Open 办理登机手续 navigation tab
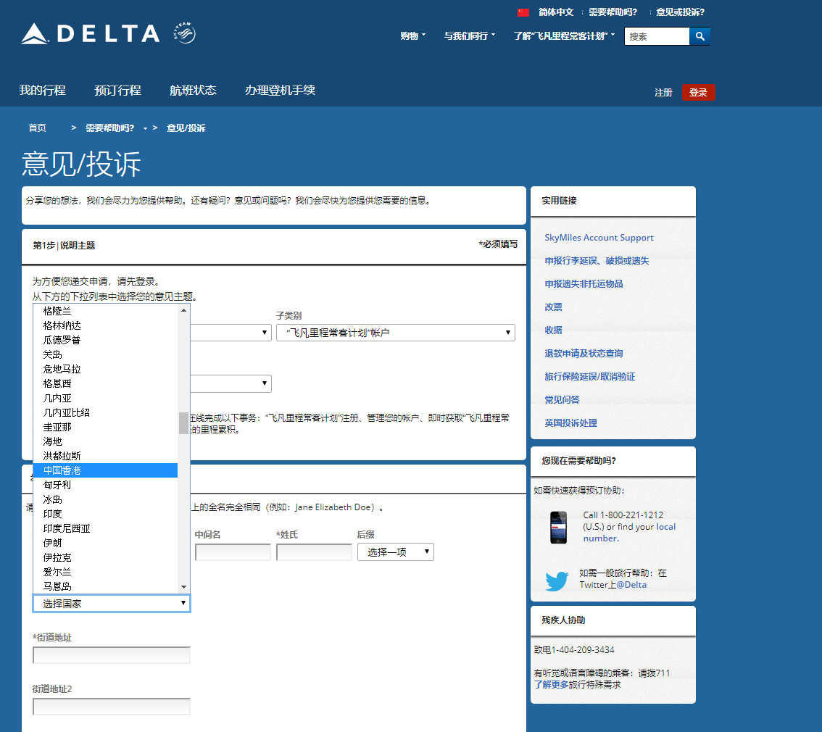Image resolution: width=822 pixels, height=732 pixels. click(280, 90)
